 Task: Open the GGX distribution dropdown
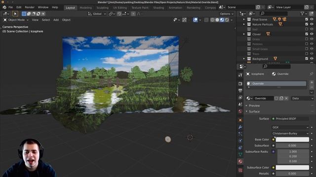(x=290, y=127)
